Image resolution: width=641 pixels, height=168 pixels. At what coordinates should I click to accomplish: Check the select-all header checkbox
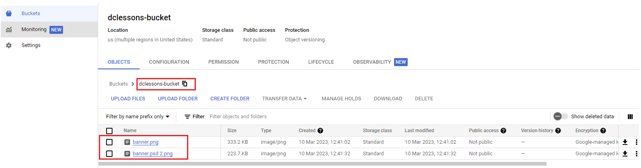[x=109, y=131]
